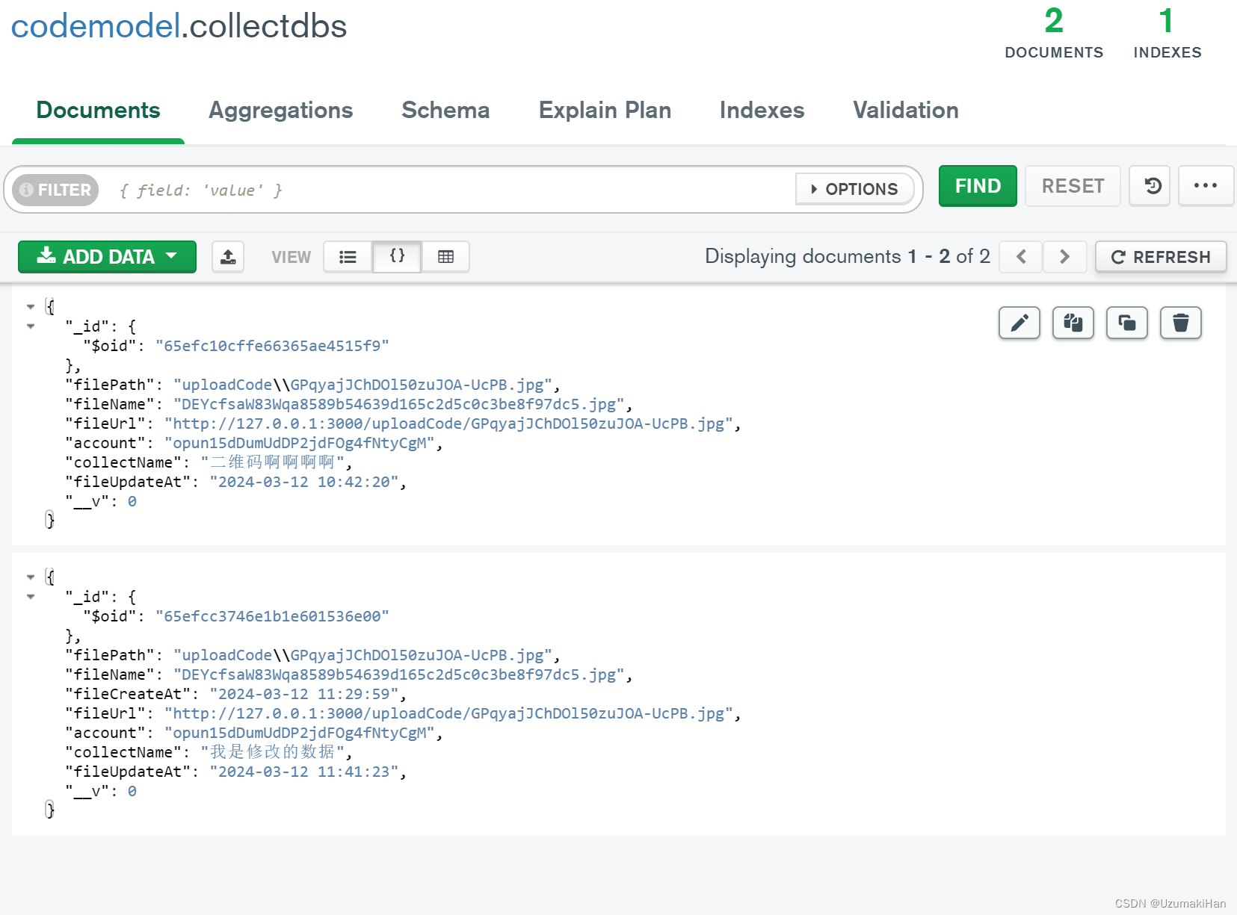This screenshot has width=1237, height=915.
Task: Click second document fileUrl value
Action: [448, 713]
